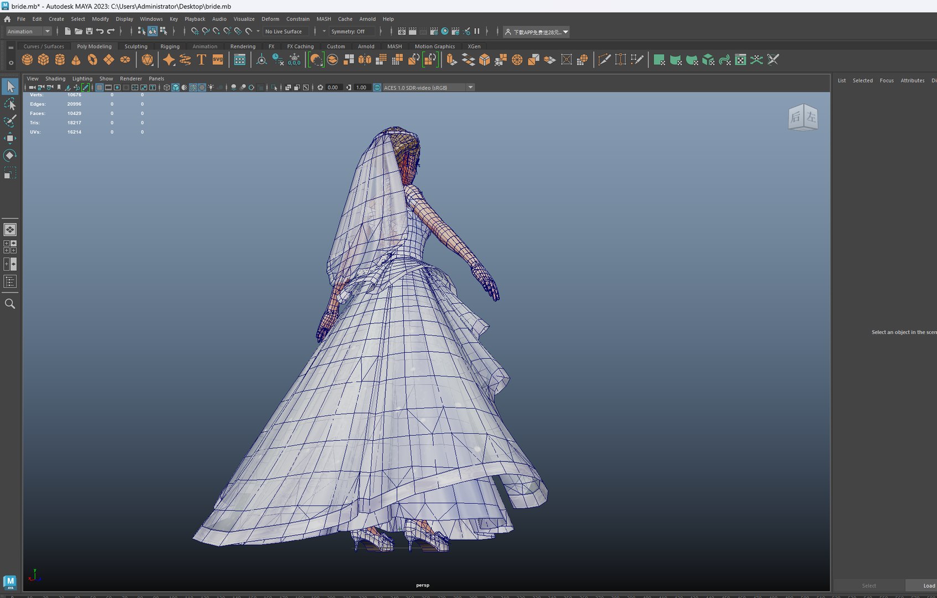Viewport: 937px width, 598px height.
Task: Click the SVG import shelf icon
Action: pyautogui.click(x=218, y=60)
